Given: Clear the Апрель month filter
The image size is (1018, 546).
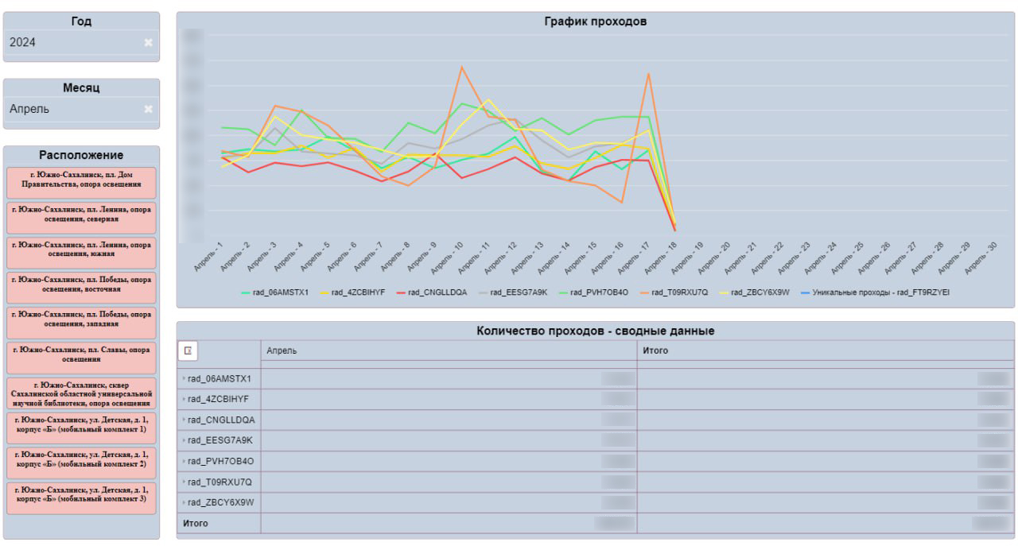Looking at the screenshot, I should pos(149,109).
